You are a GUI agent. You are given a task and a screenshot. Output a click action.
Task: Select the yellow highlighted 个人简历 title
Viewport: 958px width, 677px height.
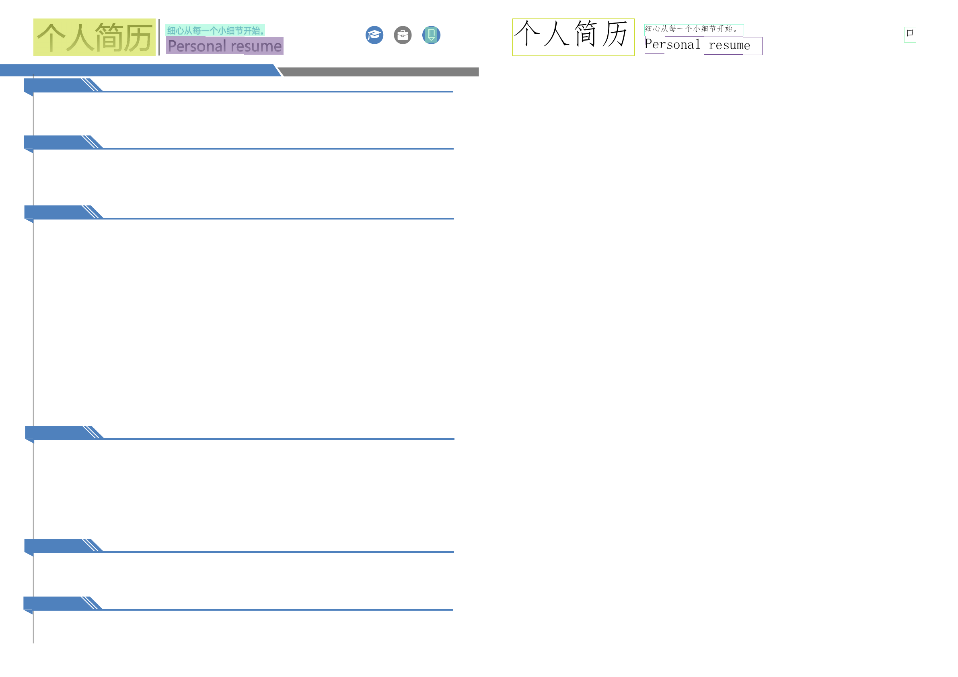point(94,37)
